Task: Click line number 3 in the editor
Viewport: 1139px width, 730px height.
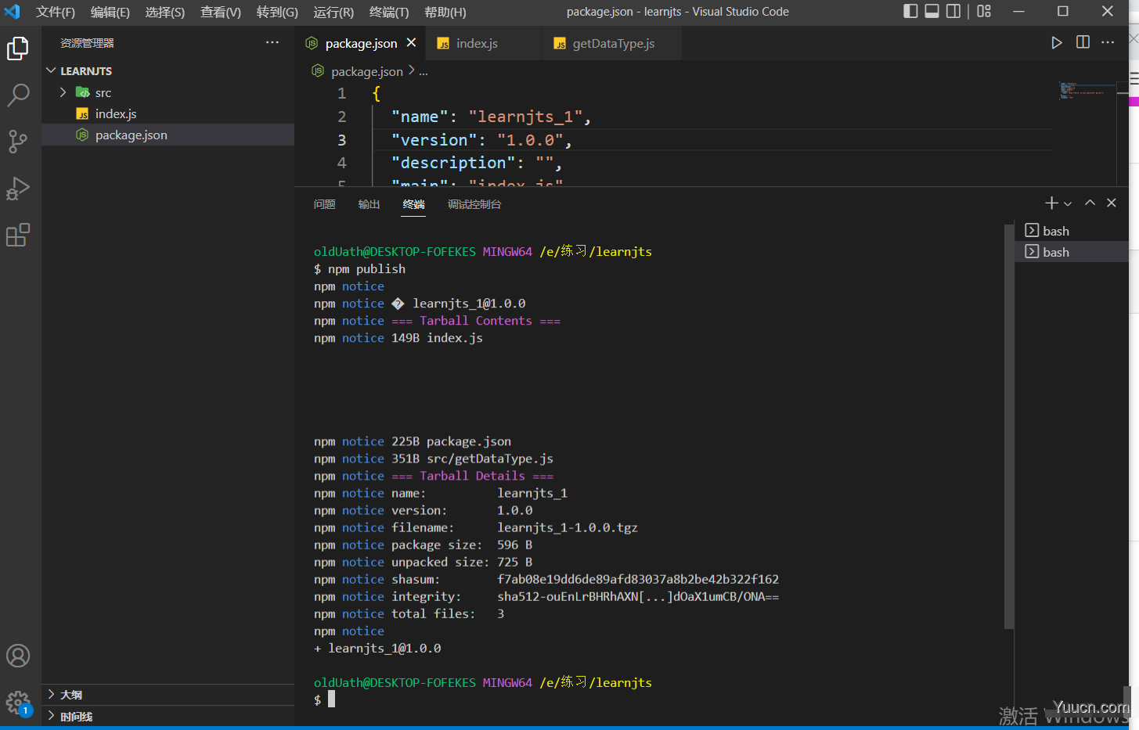Action: 341,140
